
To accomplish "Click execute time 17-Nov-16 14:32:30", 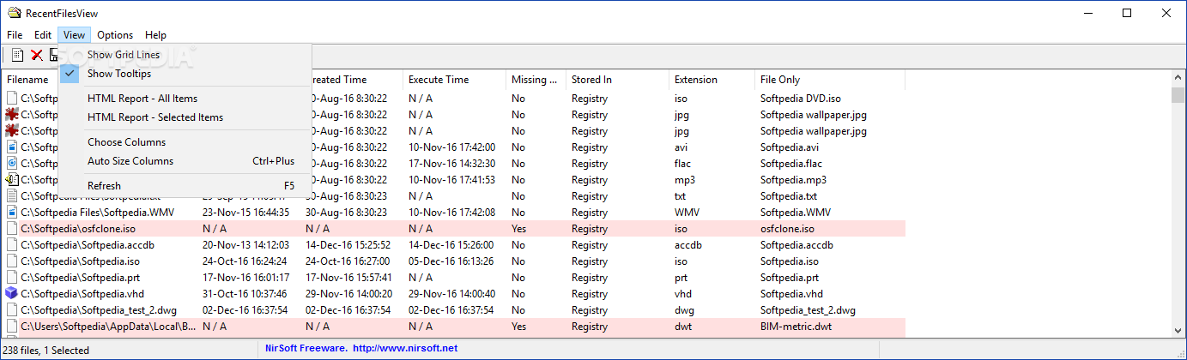I will pyautogui.click(x=451, y=164).
